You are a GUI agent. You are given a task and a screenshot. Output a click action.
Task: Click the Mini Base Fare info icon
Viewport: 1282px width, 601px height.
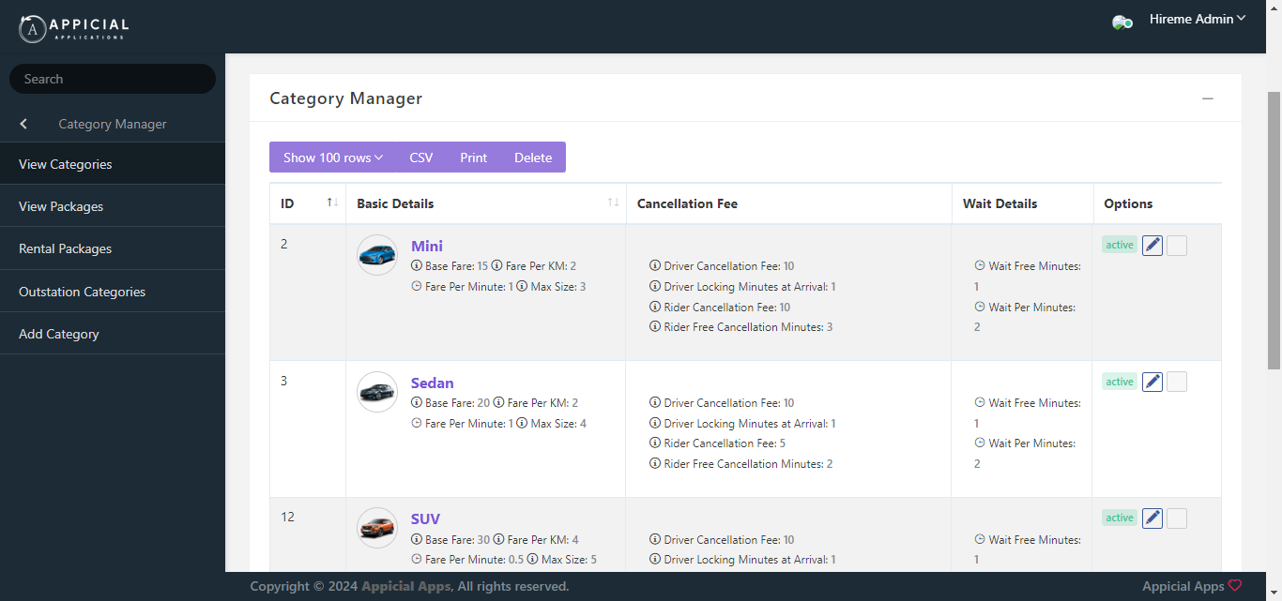[417, 266]
